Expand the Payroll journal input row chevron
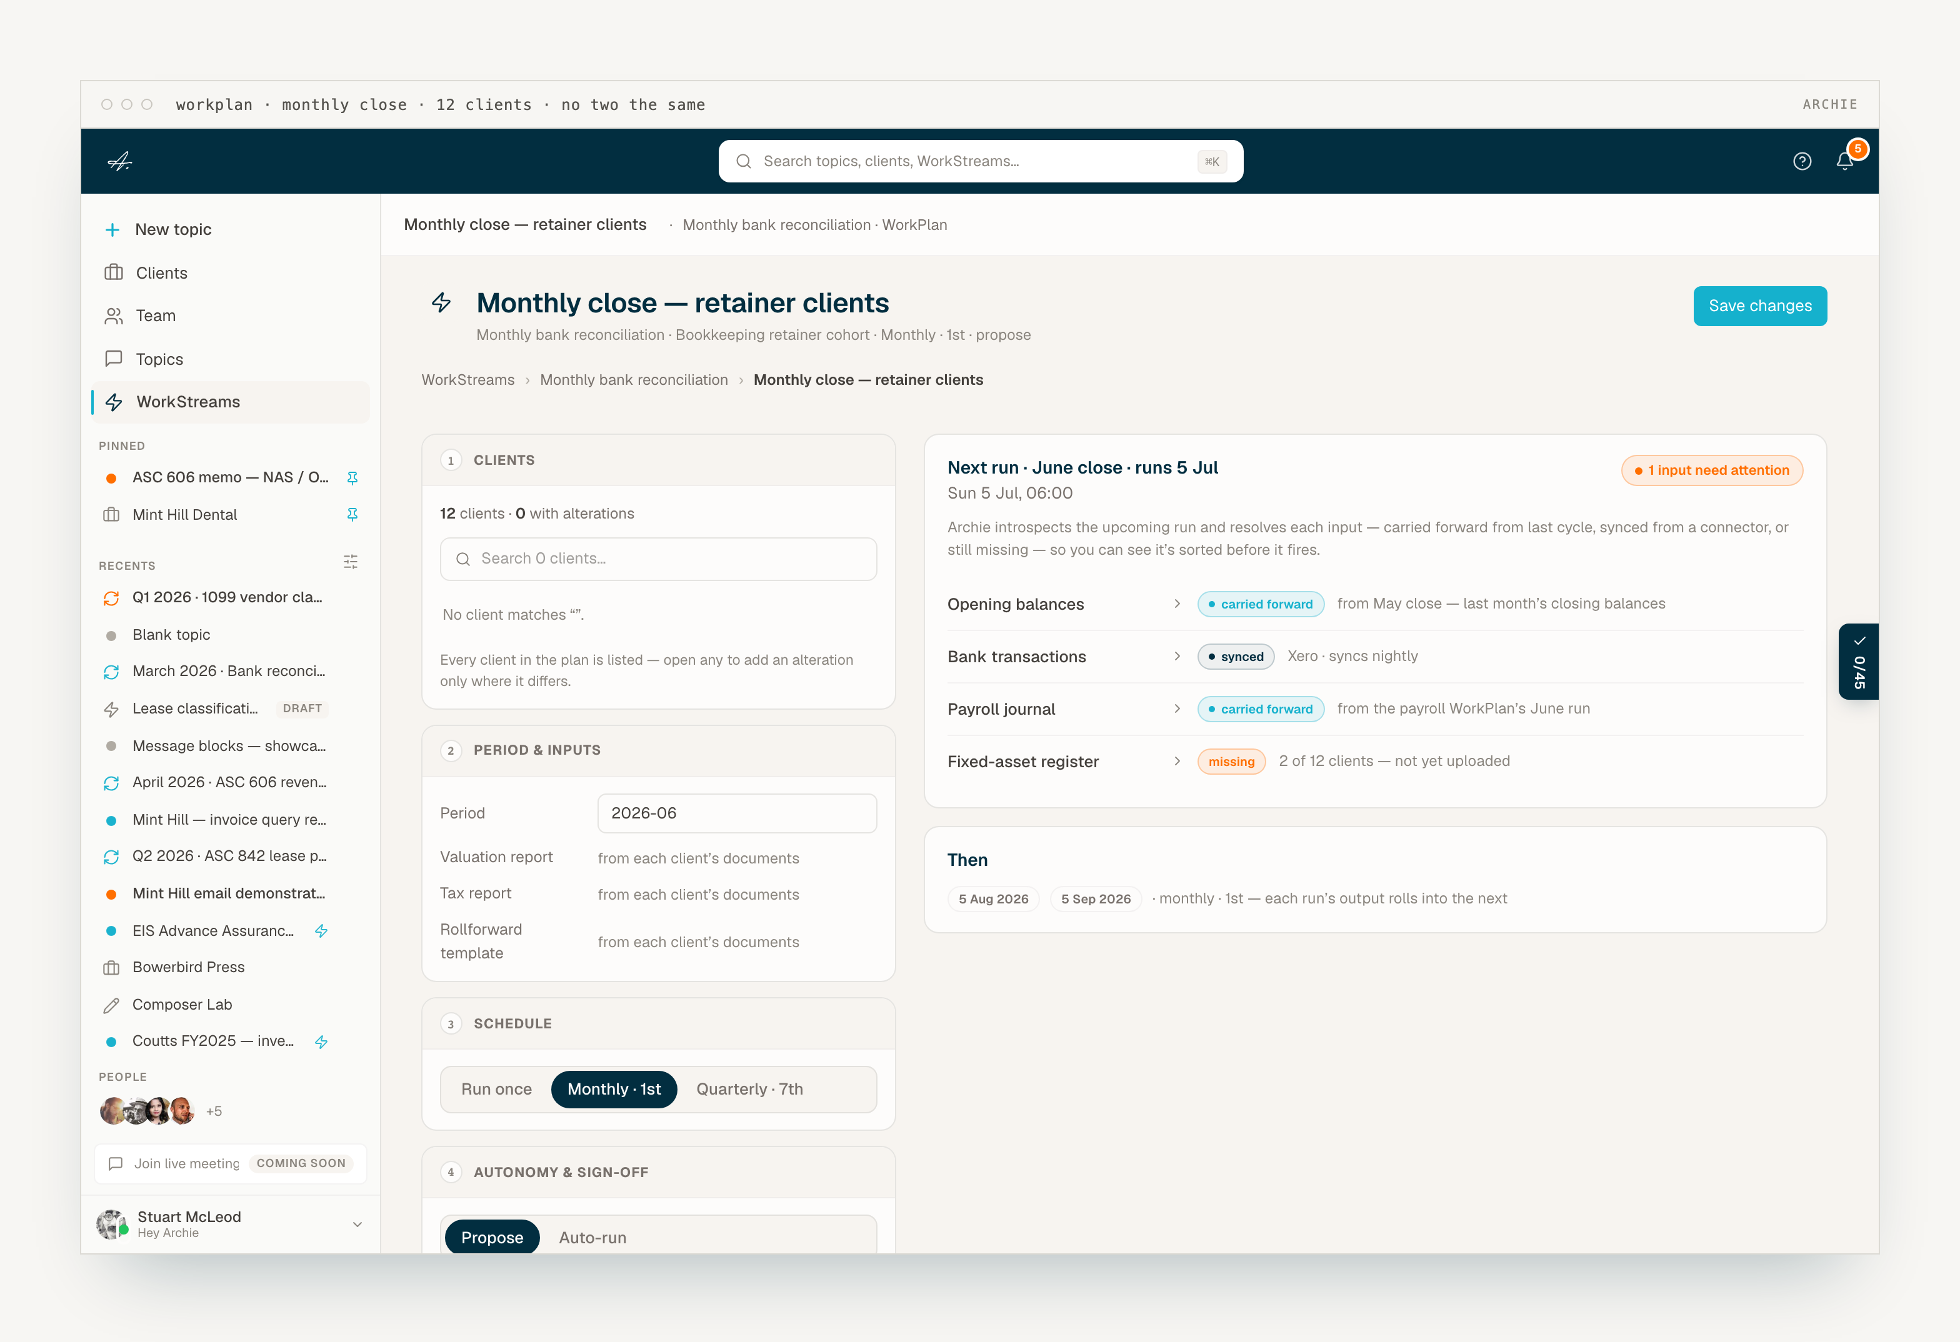The image size is (1960, 1342). pos(1176,709)
